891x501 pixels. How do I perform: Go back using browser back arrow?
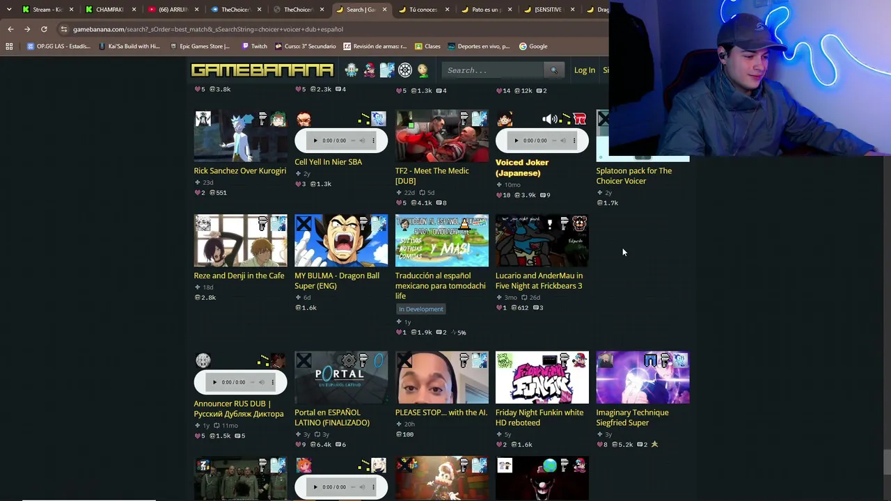pos(10,29)
